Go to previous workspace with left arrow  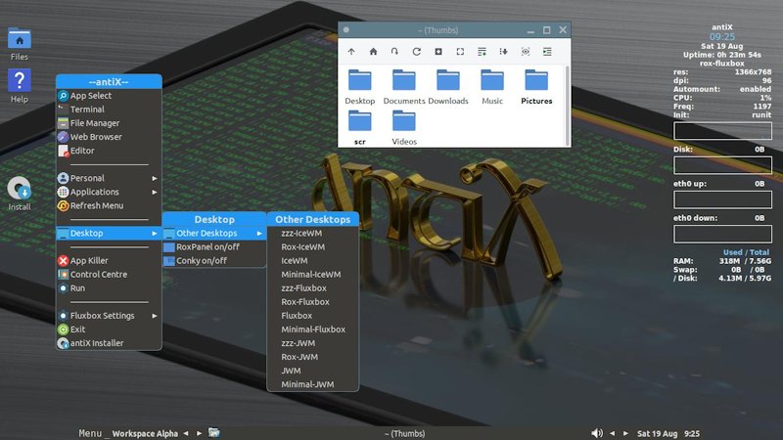click(186, 433)
